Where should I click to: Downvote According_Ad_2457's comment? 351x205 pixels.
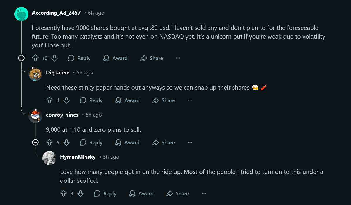[x=54, y=58]
